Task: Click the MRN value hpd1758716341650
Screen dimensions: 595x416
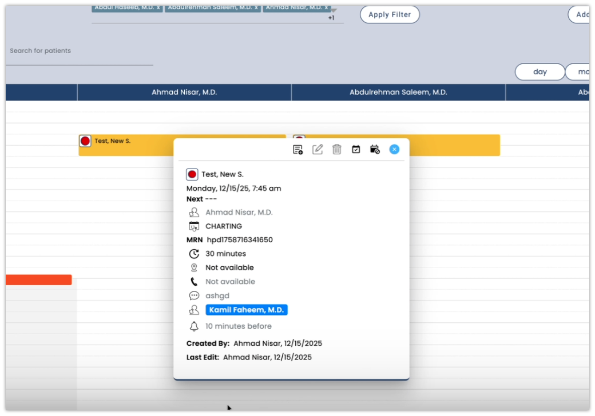Action: point(240,240)
